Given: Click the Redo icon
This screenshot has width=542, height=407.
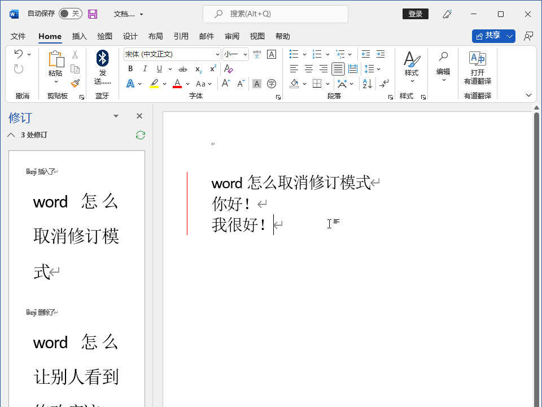Looking at the screenshot, I should point(19,69).
